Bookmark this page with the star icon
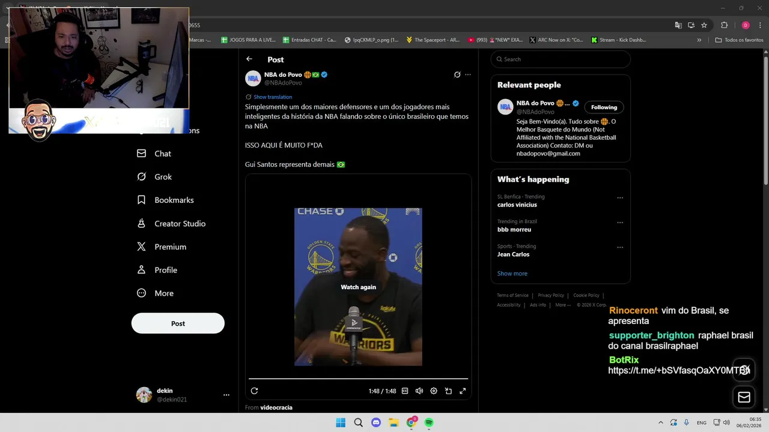 [x=704, y=25]
